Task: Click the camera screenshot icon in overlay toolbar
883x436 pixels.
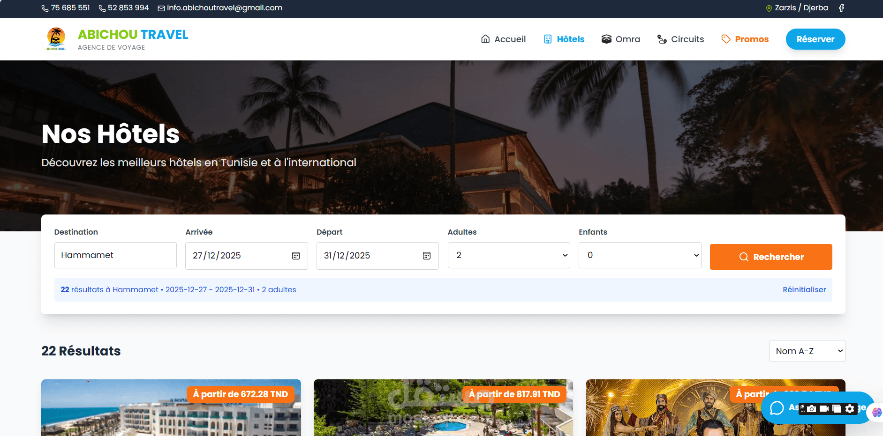Action: tap(811, 409)
